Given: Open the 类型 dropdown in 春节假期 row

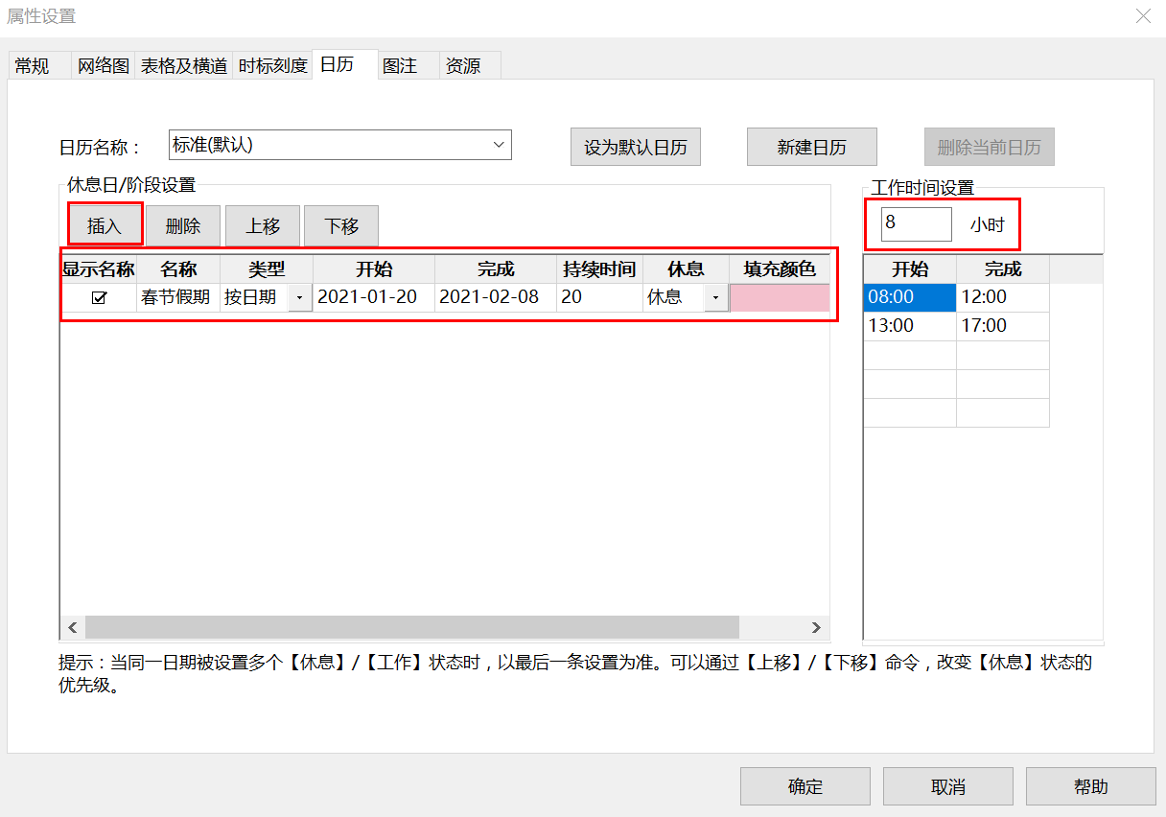Looking at the screenshot, I should pos(297,297).
